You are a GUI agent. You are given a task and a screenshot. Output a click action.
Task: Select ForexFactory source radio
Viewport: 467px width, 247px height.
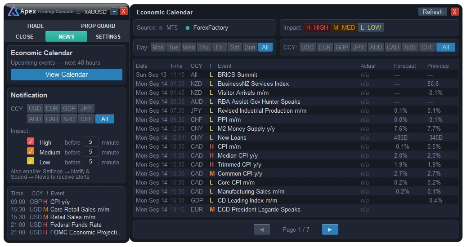pyautogui.click(x=188, y=28)
